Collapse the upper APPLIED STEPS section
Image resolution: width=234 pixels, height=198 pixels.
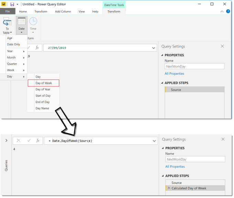(162, 83)
